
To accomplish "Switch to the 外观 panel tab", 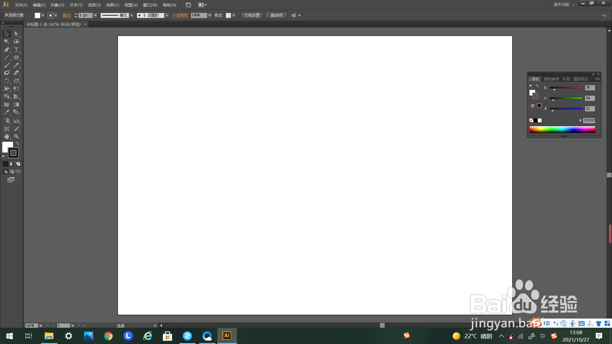I will (x=566, y=79).
